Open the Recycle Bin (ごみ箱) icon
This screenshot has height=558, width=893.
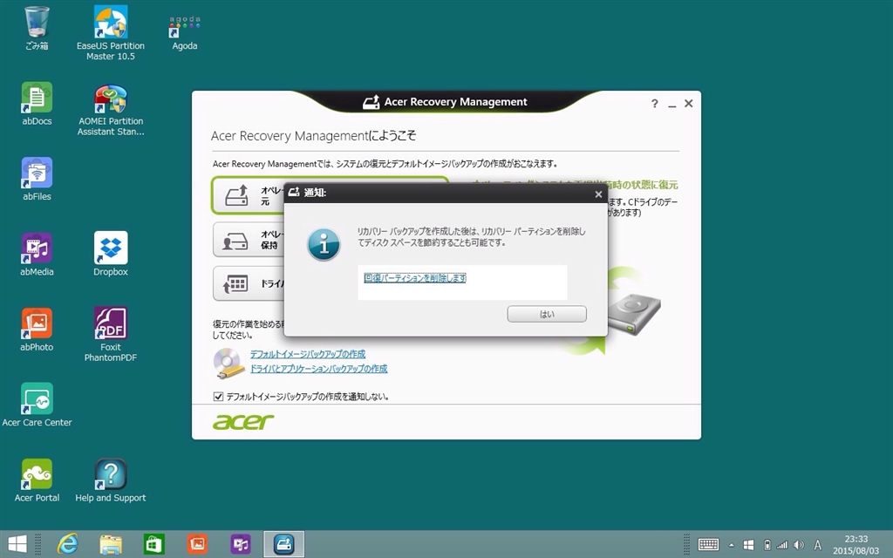click(37, 27)
